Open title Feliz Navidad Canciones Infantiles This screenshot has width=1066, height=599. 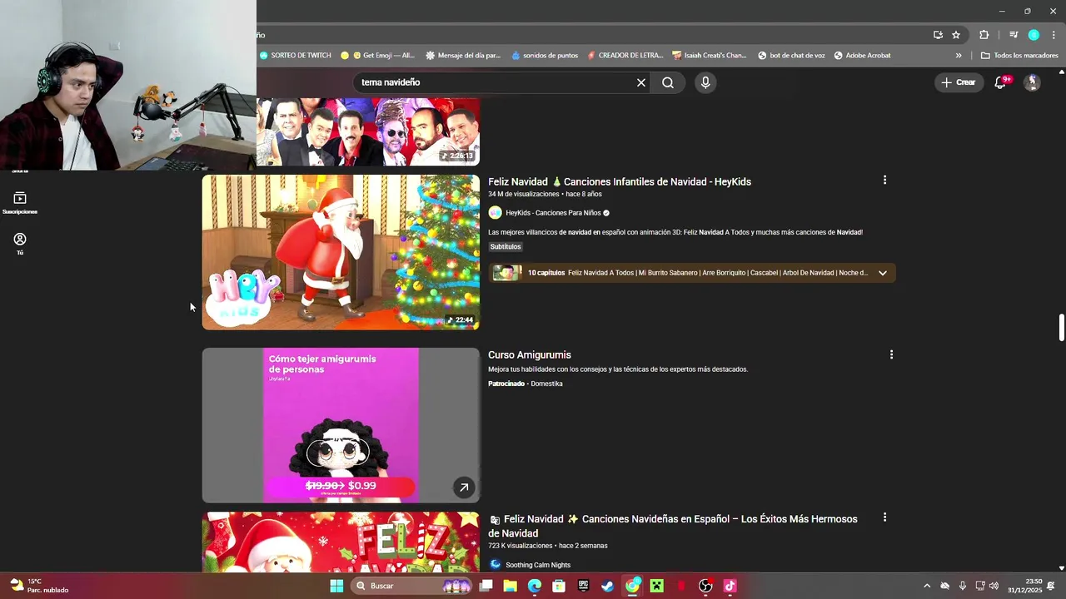click(620, 181)
